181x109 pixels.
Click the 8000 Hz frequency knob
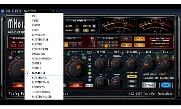tap(117, 64)
